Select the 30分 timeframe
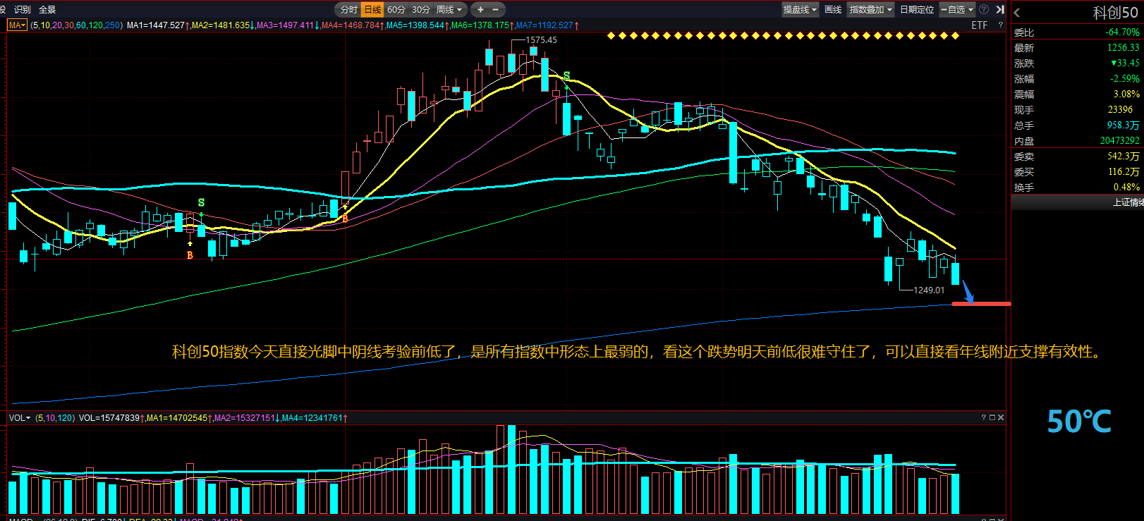 [x=421, y=10]
